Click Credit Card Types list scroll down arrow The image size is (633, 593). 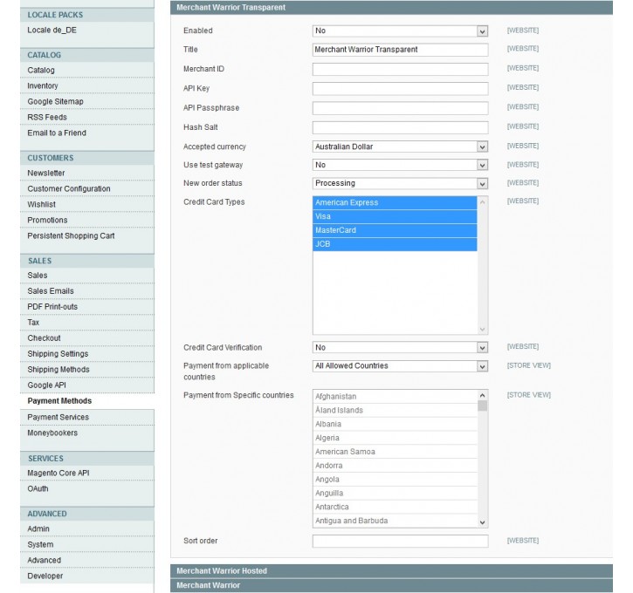[482, 330]
